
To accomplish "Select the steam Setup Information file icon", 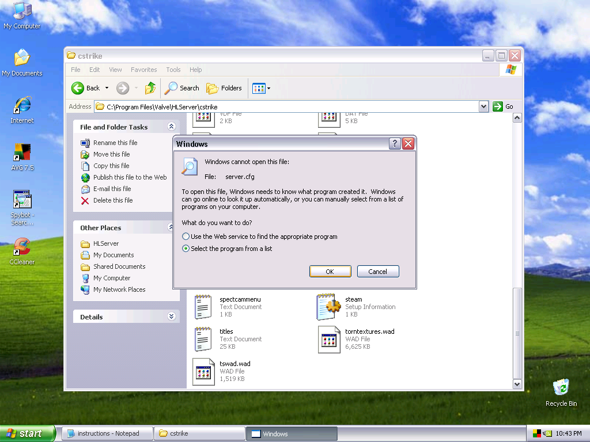I will pos(329,307).
